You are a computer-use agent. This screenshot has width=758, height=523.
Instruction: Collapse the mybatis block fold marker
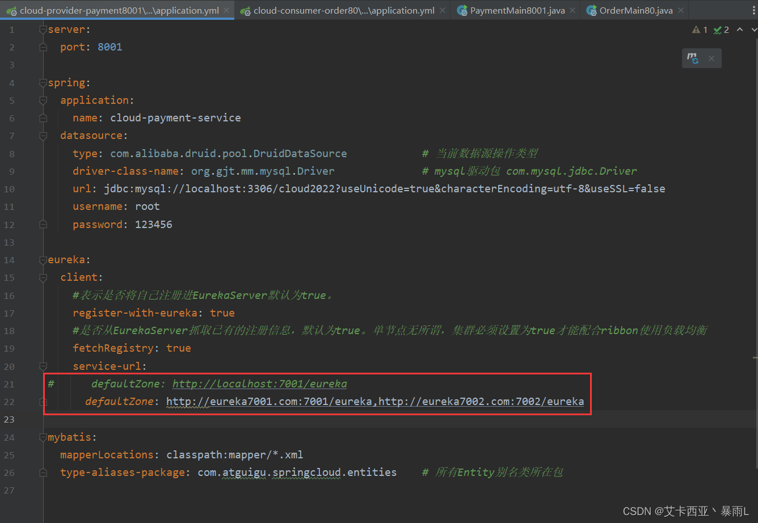pyautogui.click(x=43, y=437)
